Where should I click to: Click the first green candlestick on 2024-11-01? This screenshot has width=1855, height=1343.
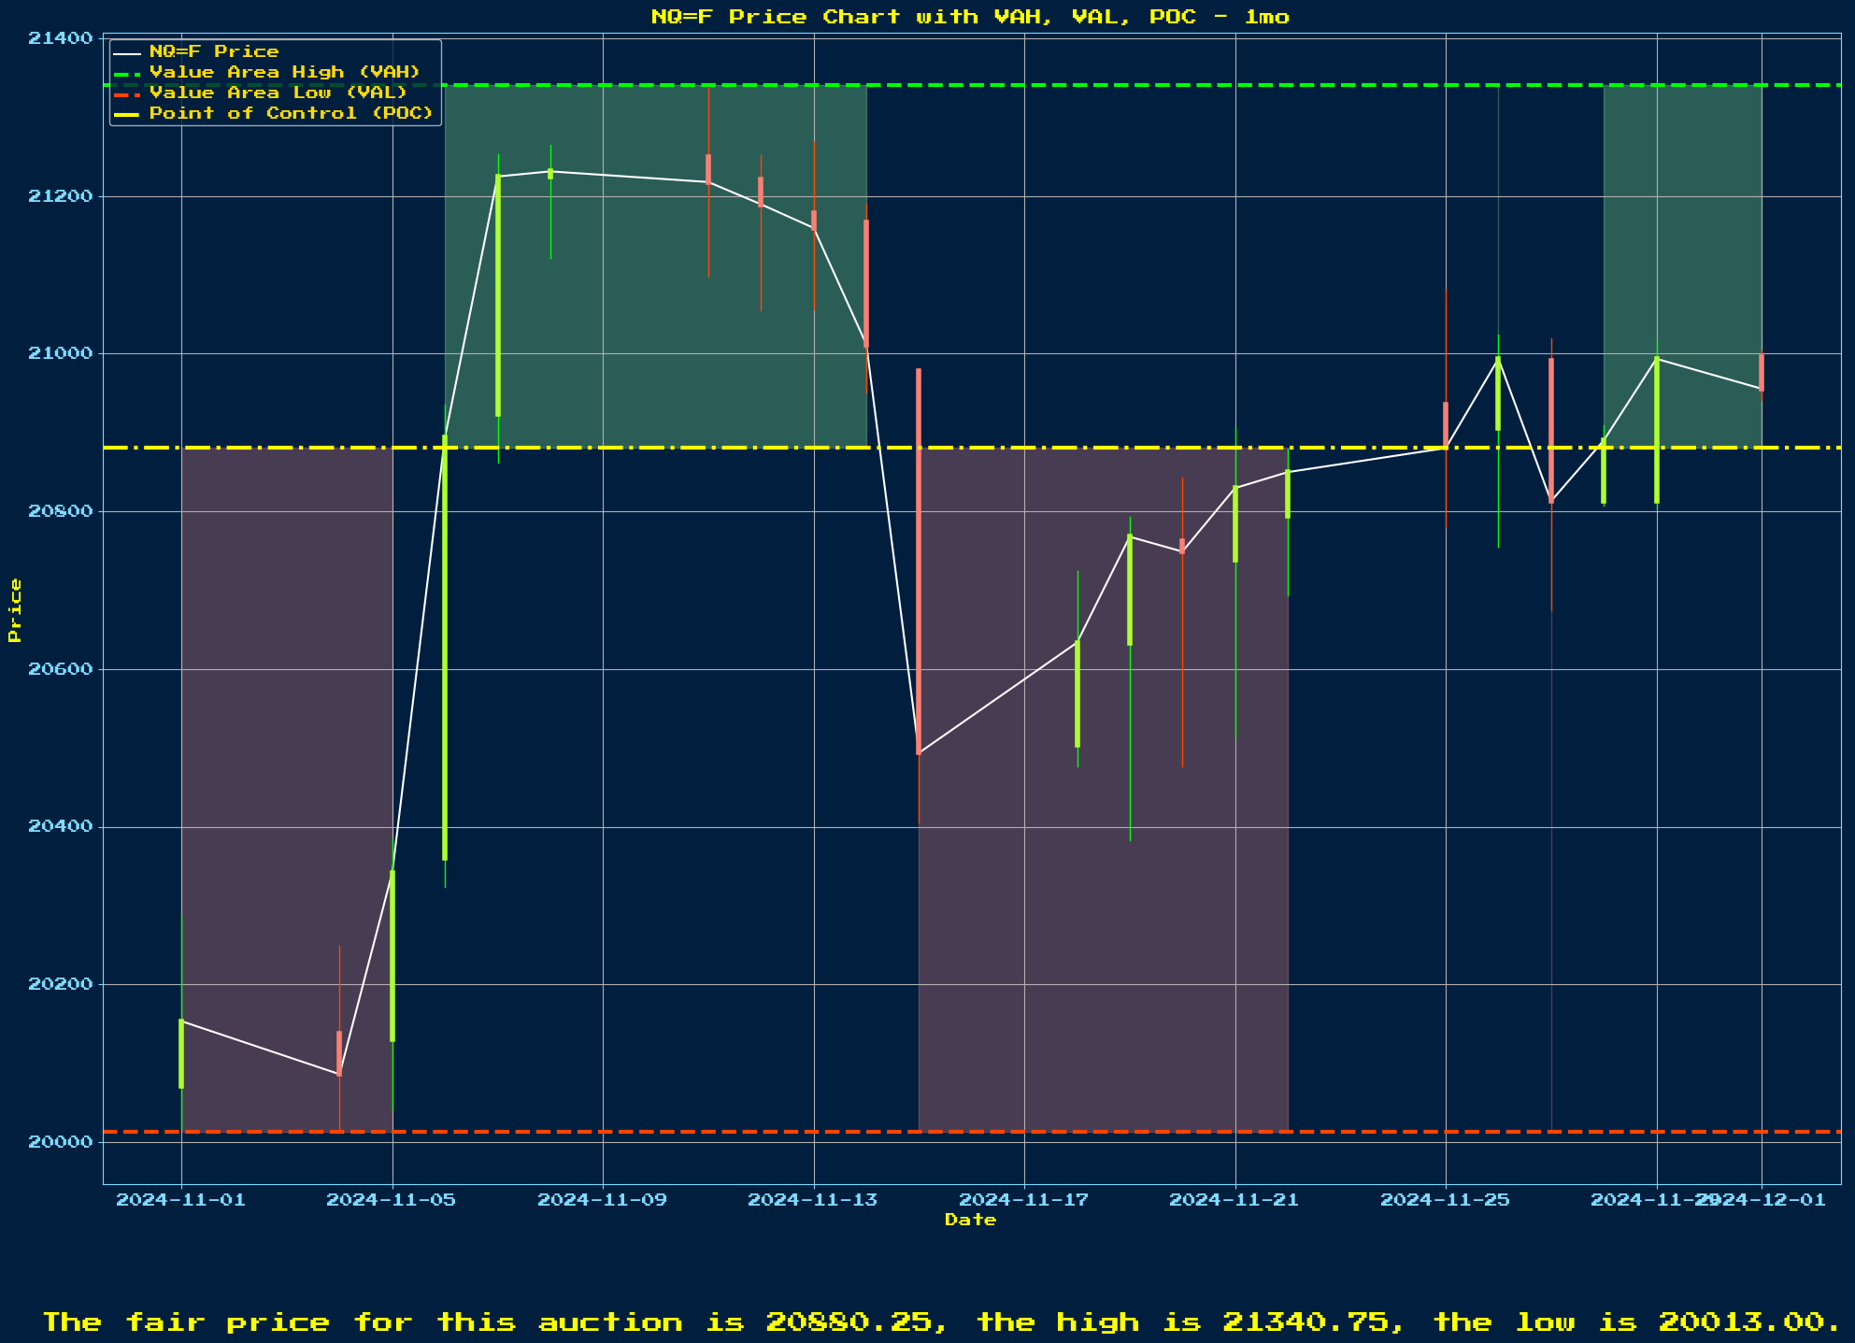click(181, 1053)
